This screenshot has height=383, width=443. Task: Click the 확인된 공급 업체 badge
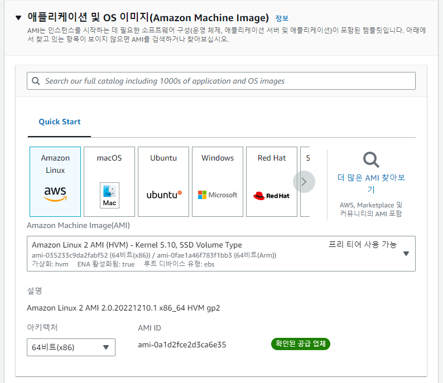click(301, 344)
